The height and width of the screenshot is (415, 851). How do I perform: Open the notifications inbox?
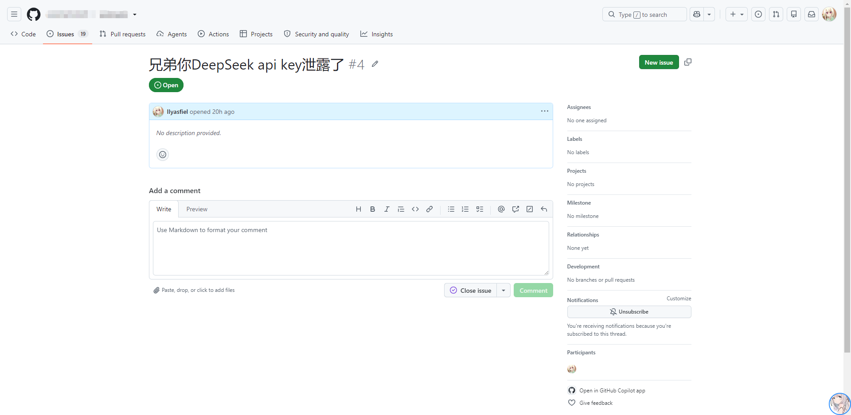tap(812, 14)
